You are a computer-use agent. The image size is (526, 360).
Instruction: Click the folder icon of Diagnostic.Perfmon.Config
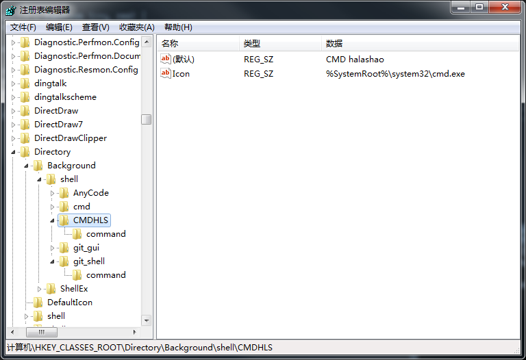point(25,42)
